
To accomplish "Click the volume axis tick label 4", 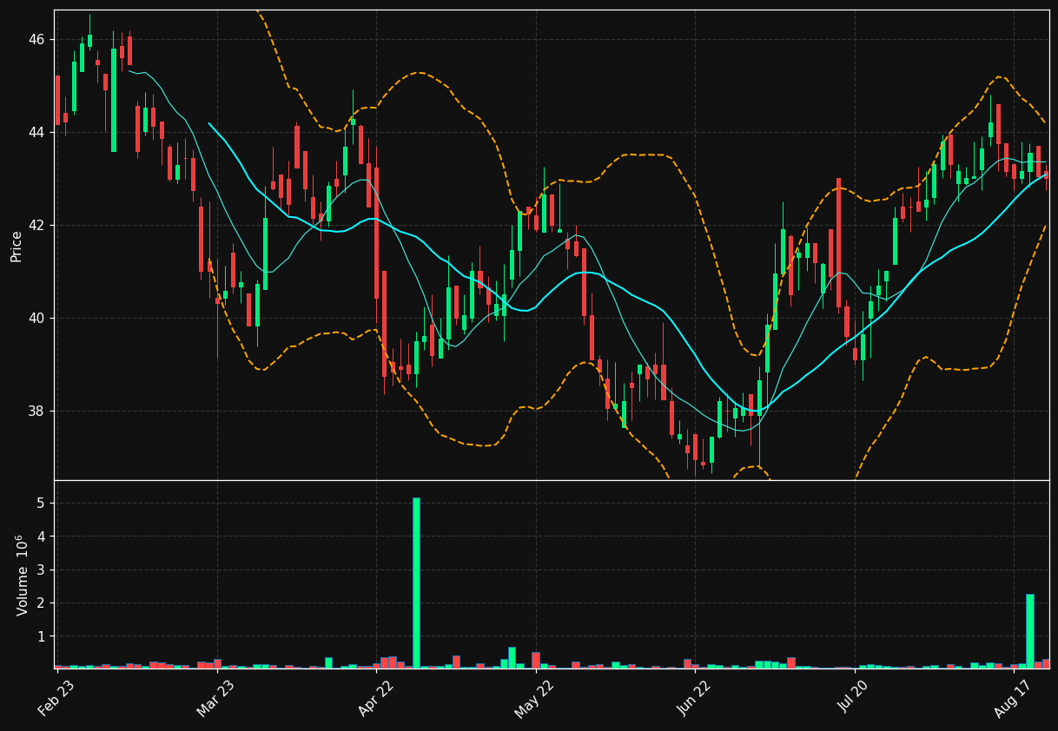I will point(41,537).
